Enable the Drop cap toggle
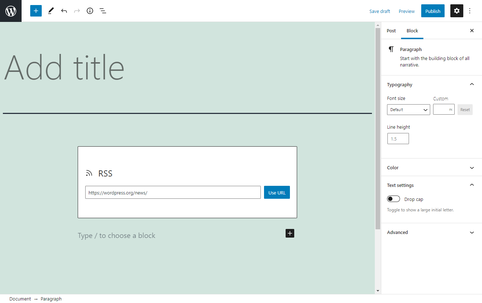The image size is (482, 303). 394,198
